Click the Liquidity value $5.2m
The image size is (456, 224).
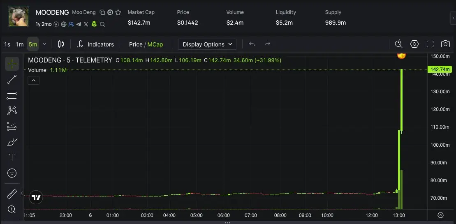click(285, 23)
